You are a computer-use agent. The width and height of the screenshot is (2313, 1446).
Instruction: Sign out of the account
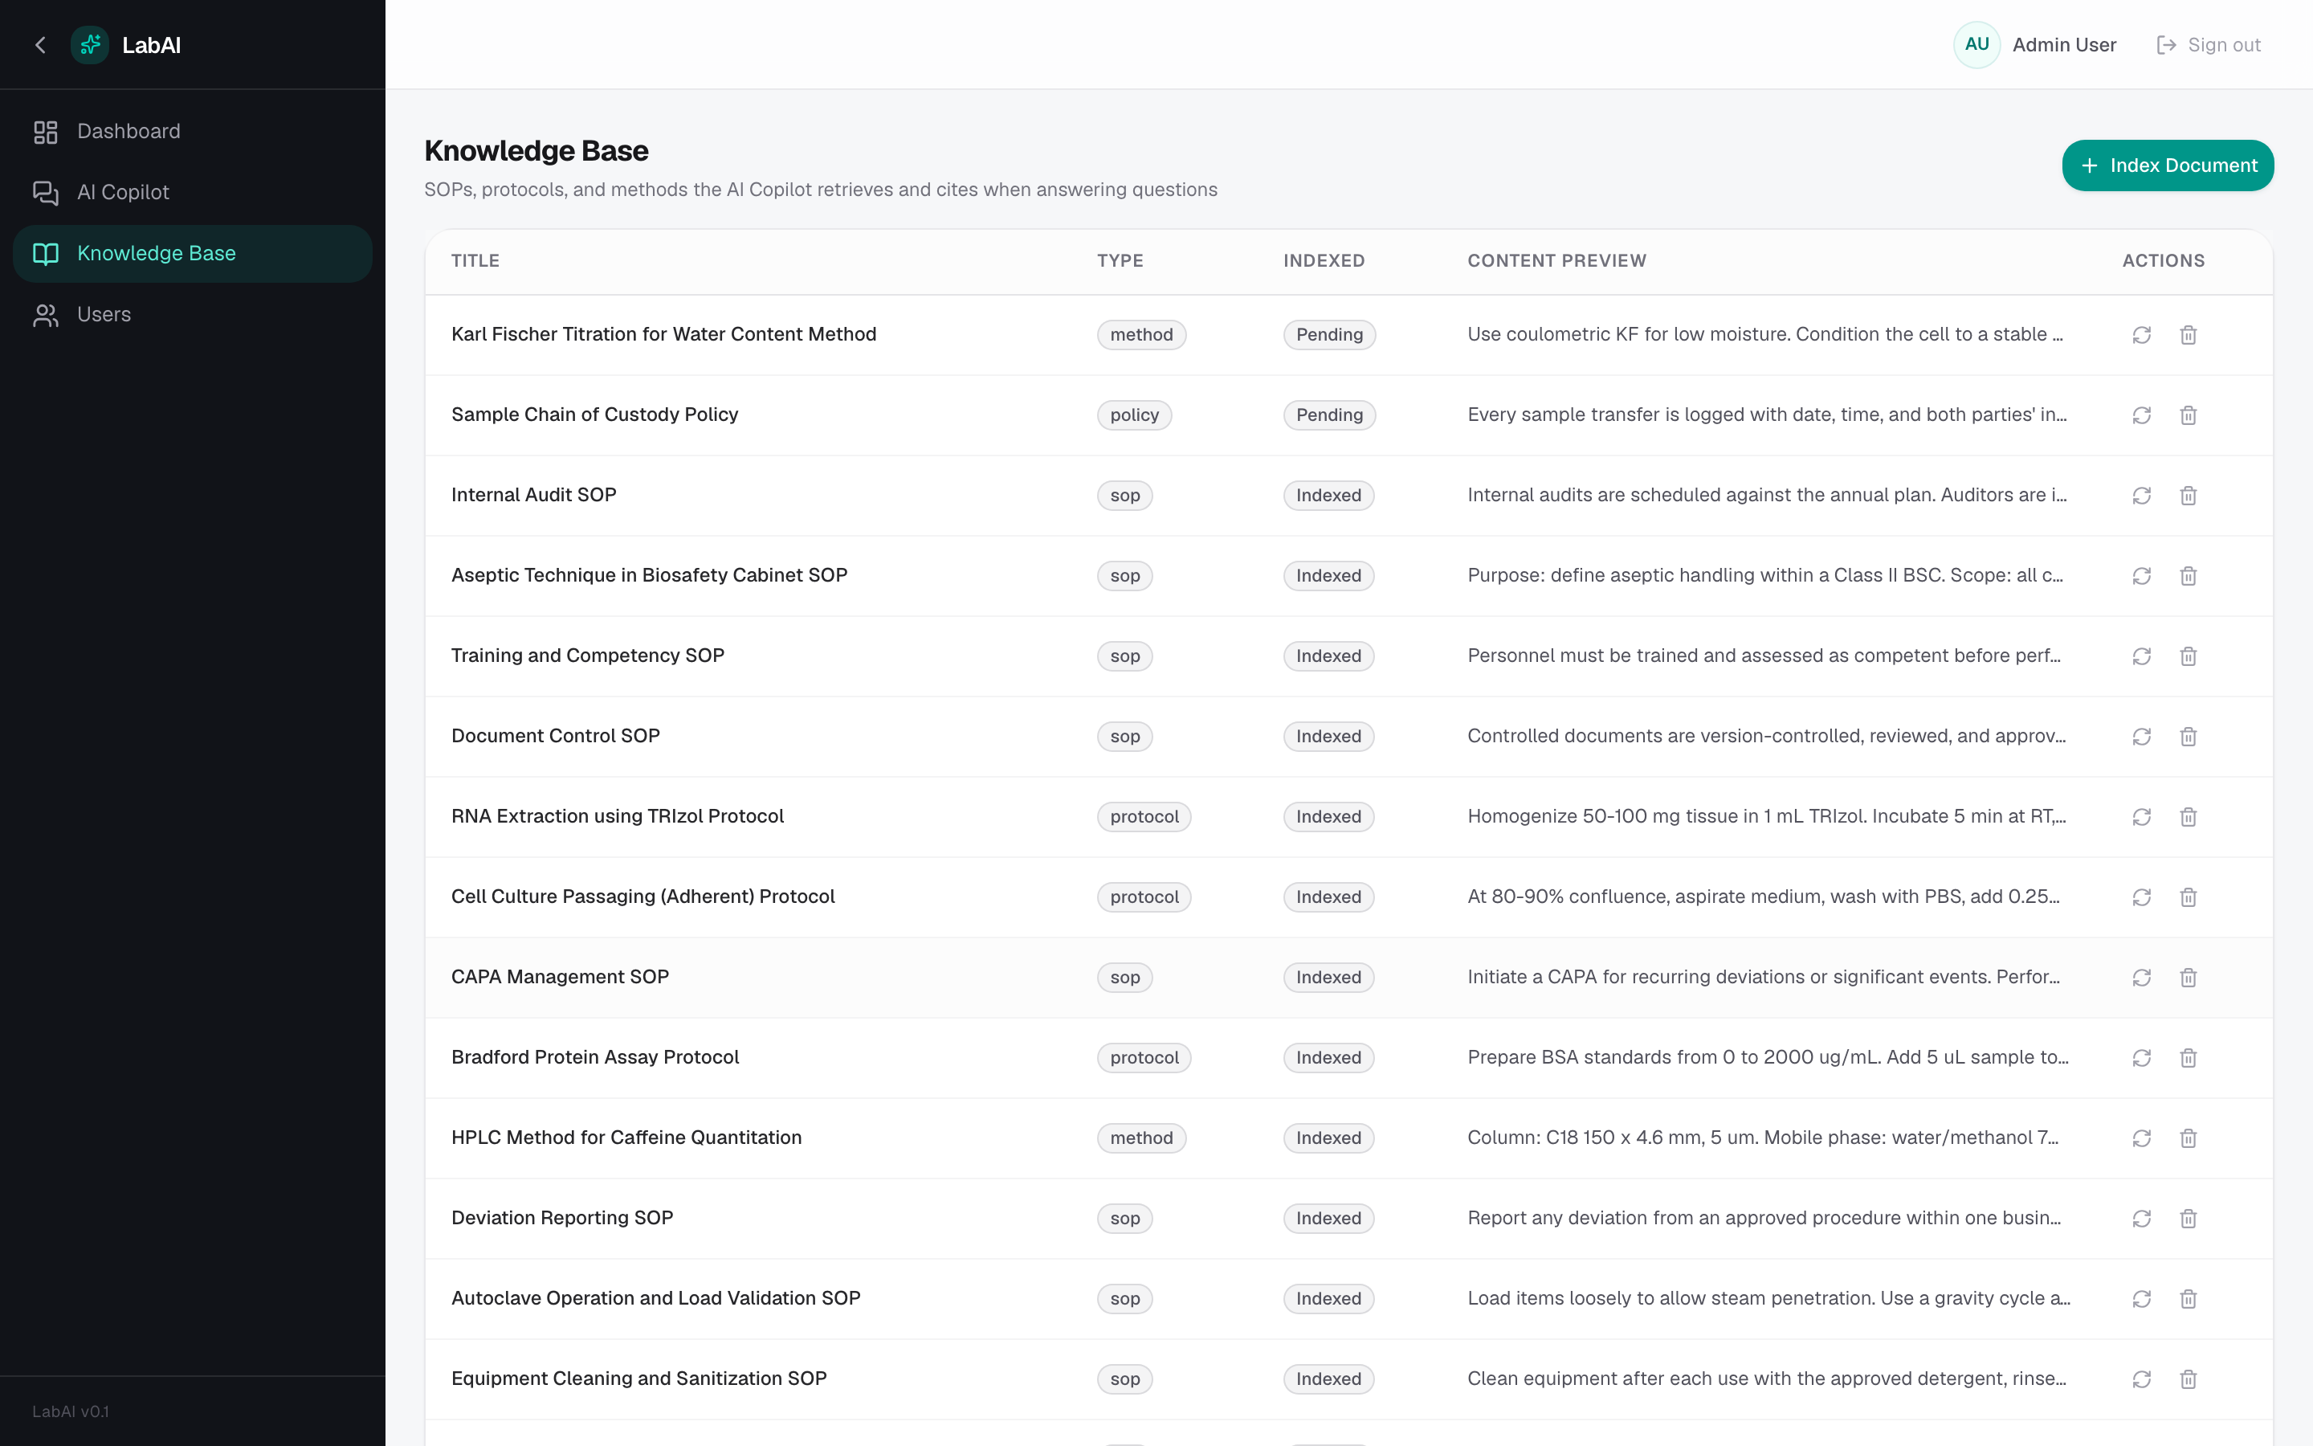point(2209,45)
